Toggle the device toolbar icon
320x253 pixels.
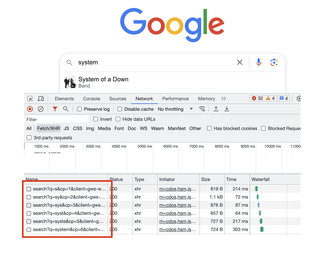tap(41, 99)
